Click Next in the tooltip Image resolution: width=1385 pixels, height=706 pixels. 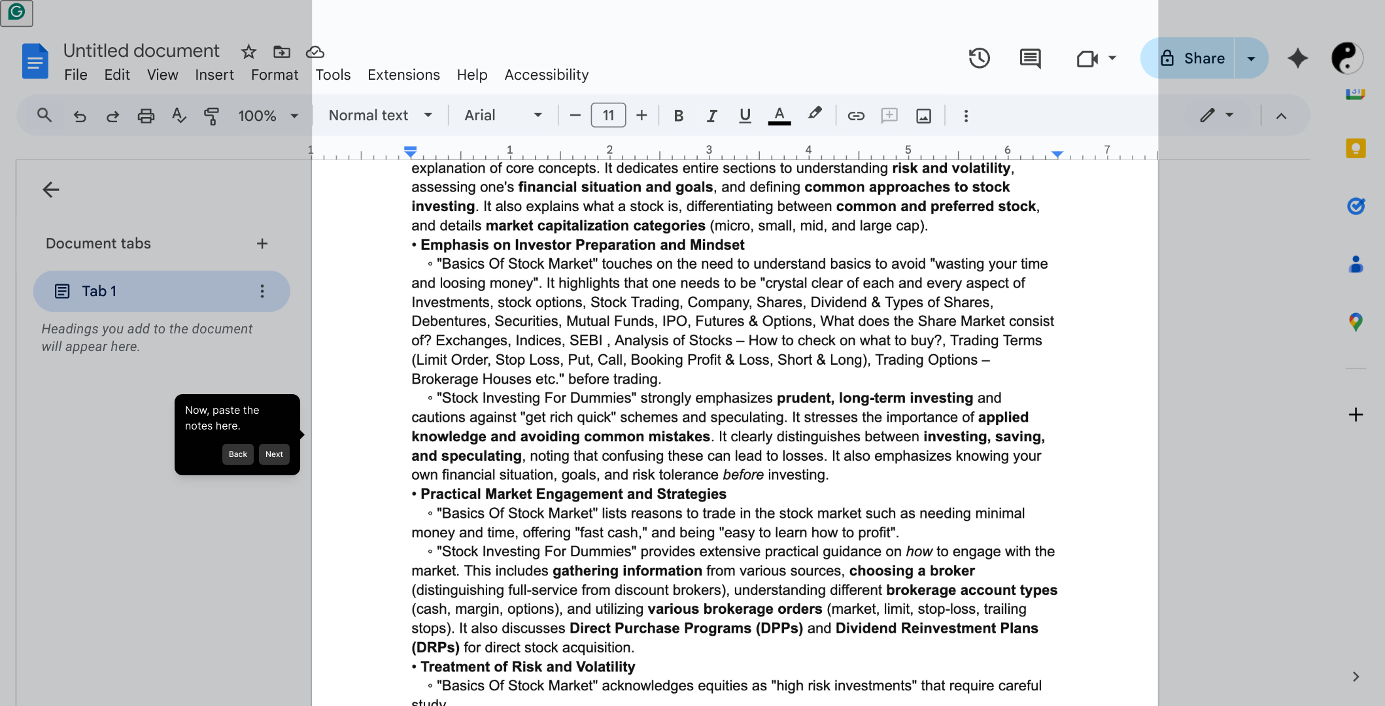pos(274,454)
